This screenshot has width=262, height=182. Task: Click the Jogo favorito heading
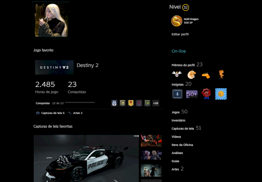click(43, 50)
